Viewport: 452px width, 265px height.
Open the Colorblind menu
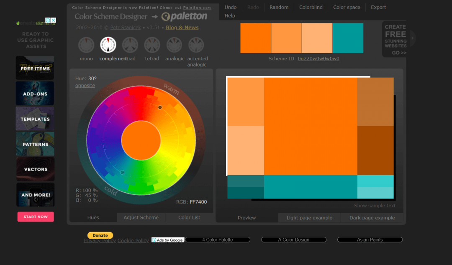(310, 7)
